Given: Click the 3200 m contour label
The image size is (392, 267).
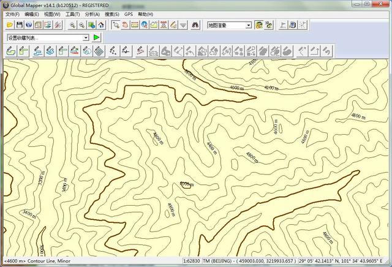Looking at the screenshot, I should point(42,178).
